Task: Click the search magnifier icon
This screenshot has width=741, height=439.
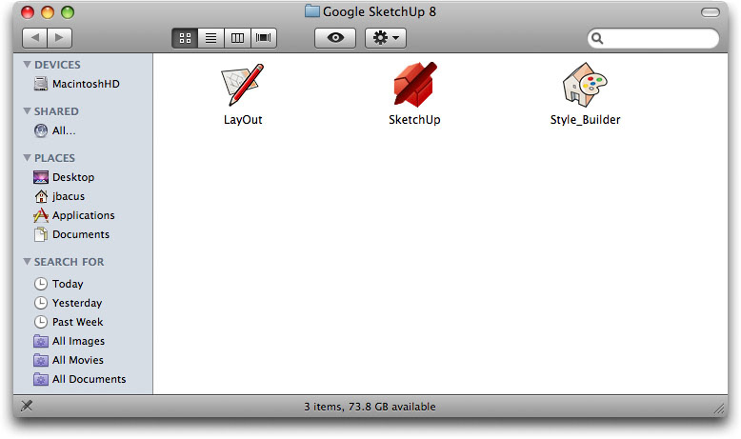Action: coord(597,38)
